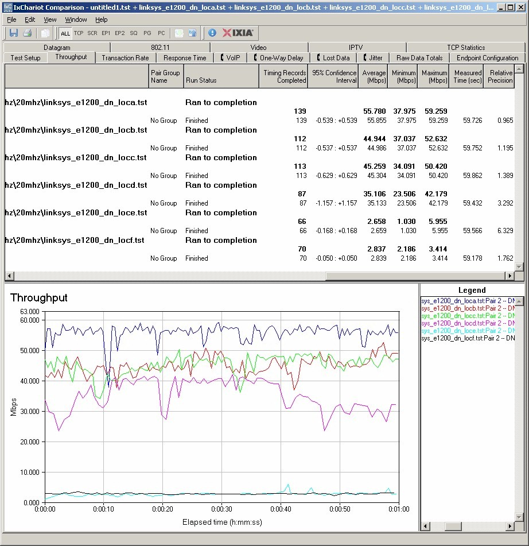Select locd.tst Pair 2 legend entry

click(x=468, y=323)
